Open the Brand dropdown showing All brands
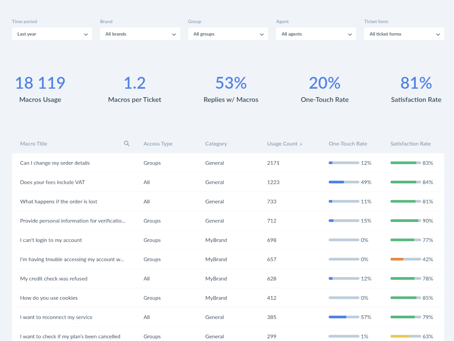Image resolution: width=454 pixels, height=341 pixels. [140, 34]
